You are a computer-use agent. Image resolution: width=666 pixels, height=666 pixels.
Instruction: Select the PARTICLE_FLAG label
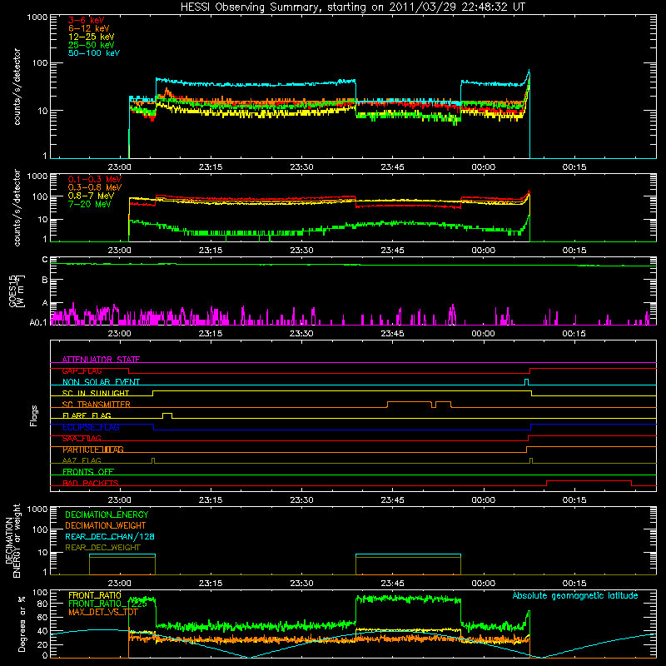[93, 450]
